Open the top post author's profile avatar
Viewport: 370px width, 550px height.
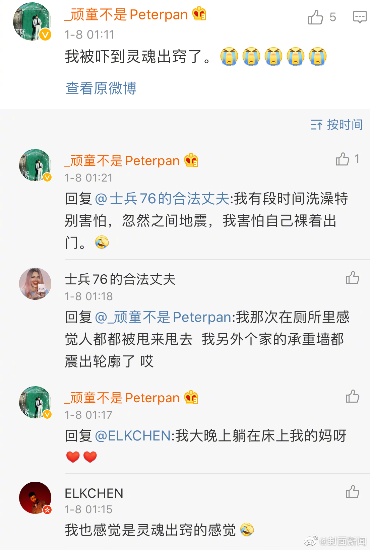[x=32, y=22]
